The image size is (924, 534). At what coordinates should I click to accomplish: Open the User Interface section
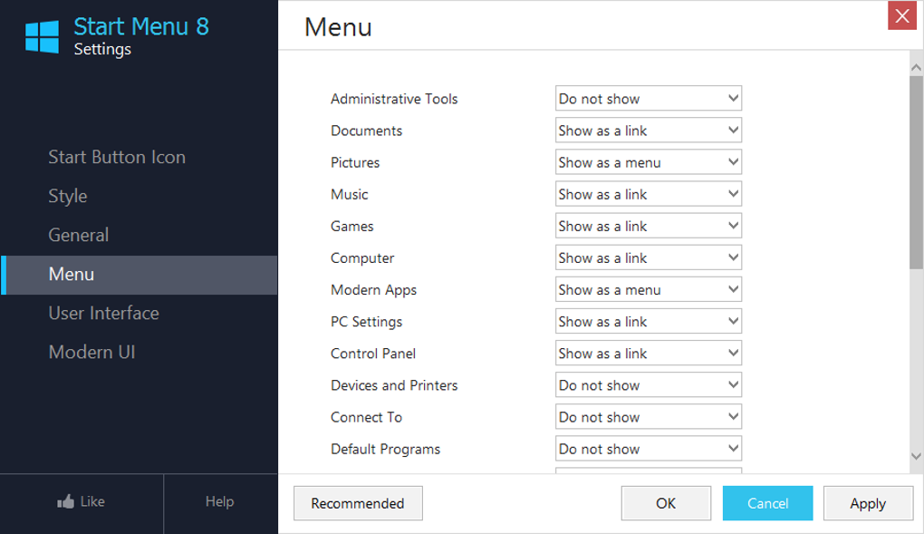pos(103,313)
